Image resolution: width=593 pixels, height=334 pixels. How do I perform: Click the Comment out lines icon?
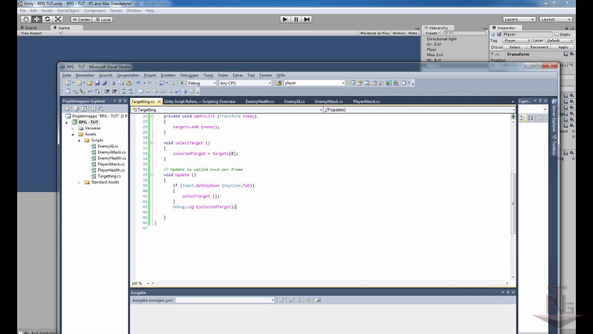[124, 91]
